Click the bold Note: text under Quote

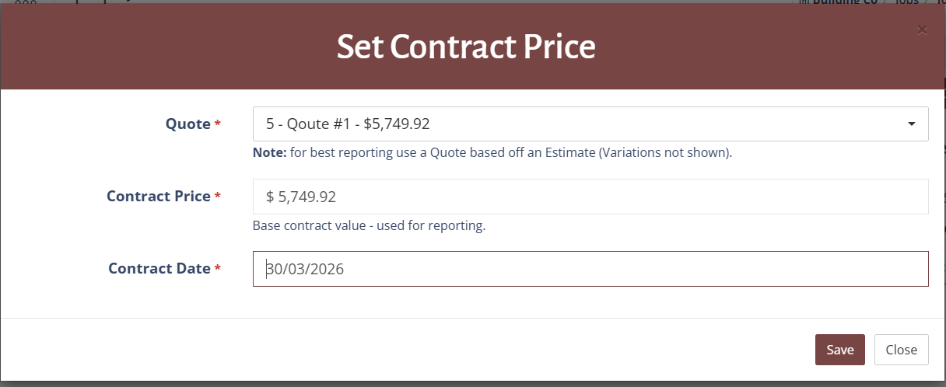point(269,153)
